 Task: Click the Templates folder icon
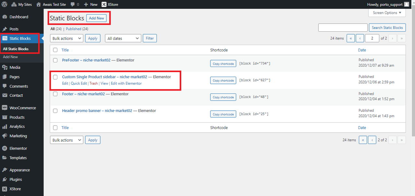(5, 158)
